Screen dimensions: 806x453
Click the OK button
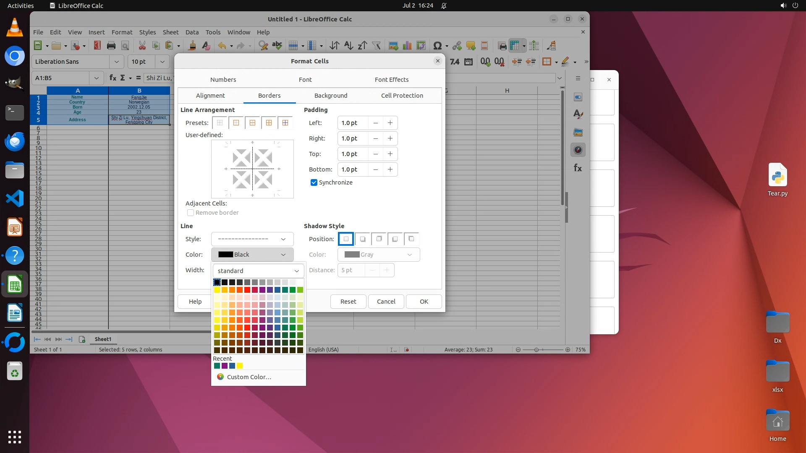click(424, 302)
